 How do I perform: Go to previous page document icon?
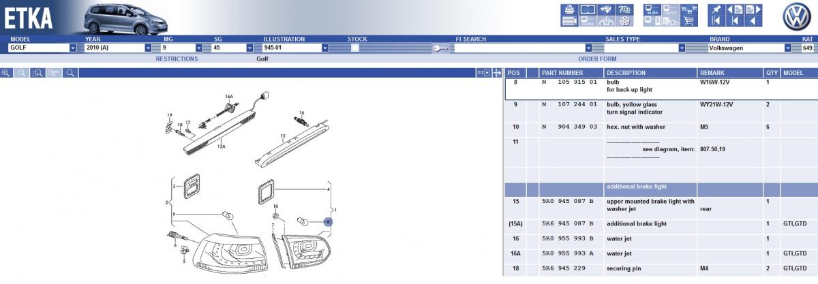(735, 10)
